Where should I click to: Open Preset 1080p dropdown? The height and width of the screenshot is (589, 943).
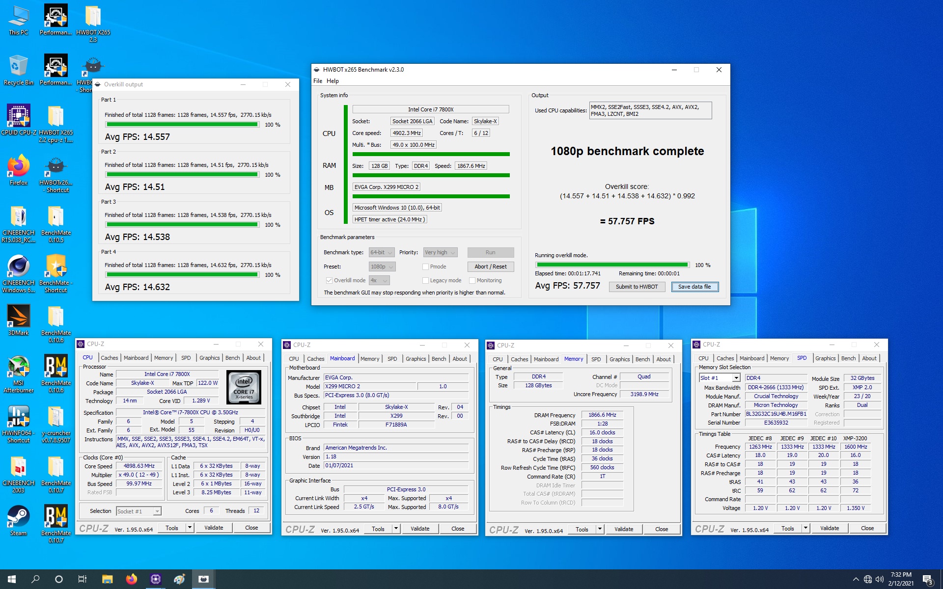[382, 267]
